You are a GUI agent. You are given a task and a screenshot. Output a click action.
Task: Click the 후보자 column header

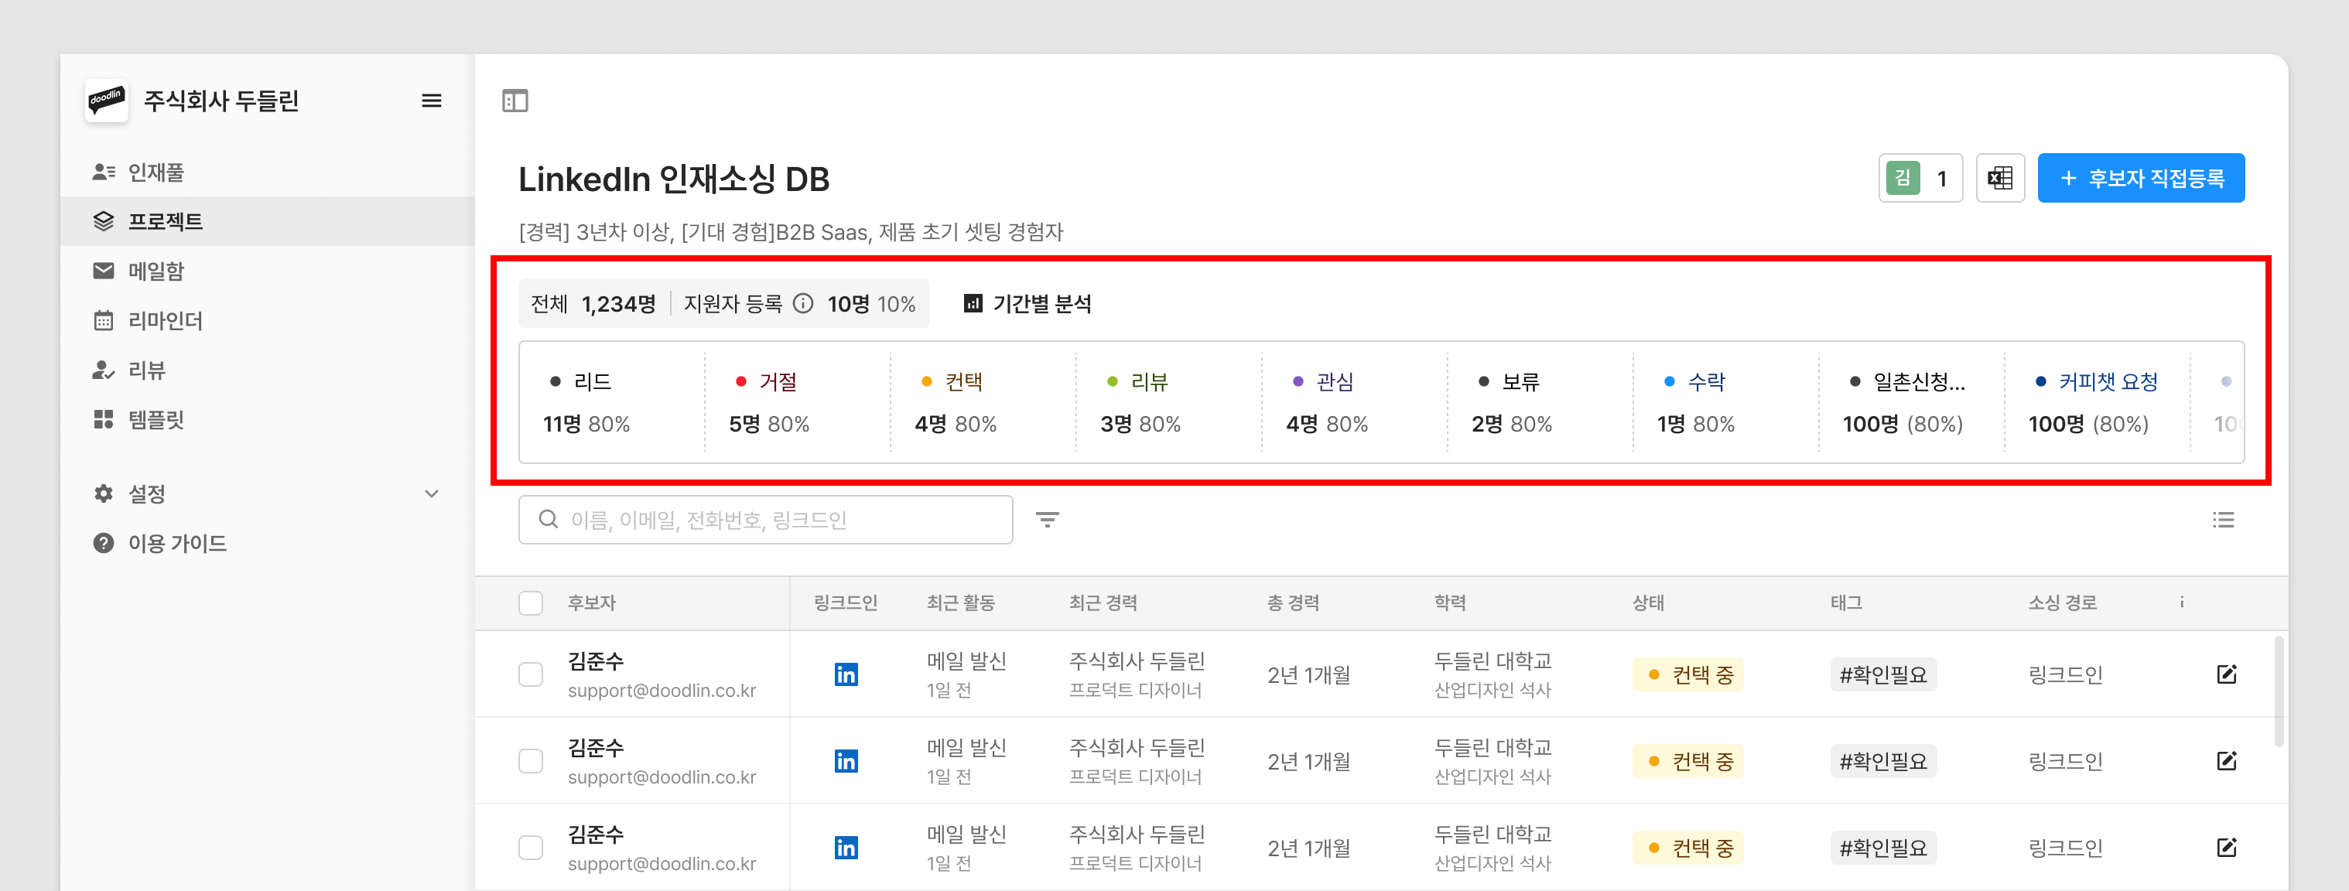point(592,603)
